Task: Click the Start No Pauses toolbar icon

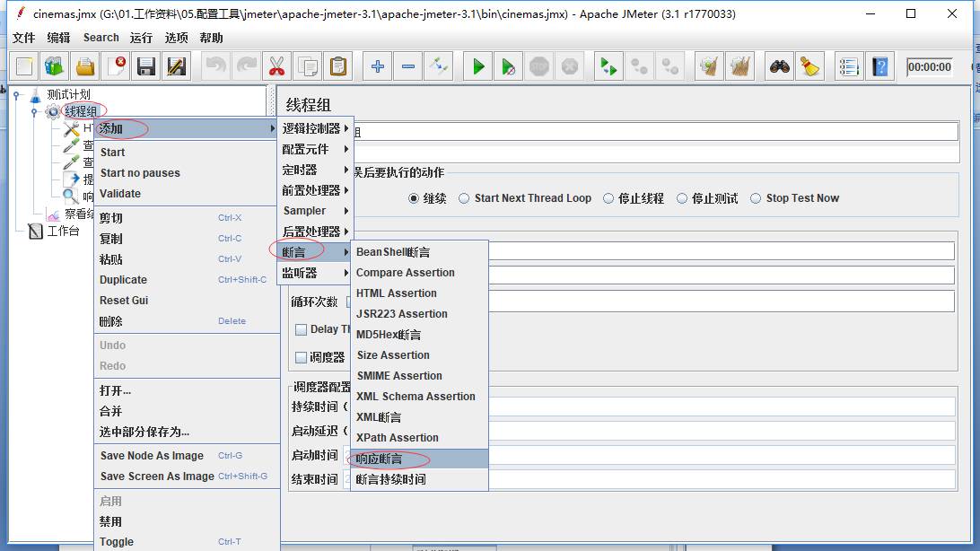Action: pyautogui.click(x=509, y=66)
